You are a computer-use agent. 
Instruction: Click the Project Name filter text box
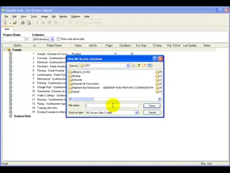14,39
